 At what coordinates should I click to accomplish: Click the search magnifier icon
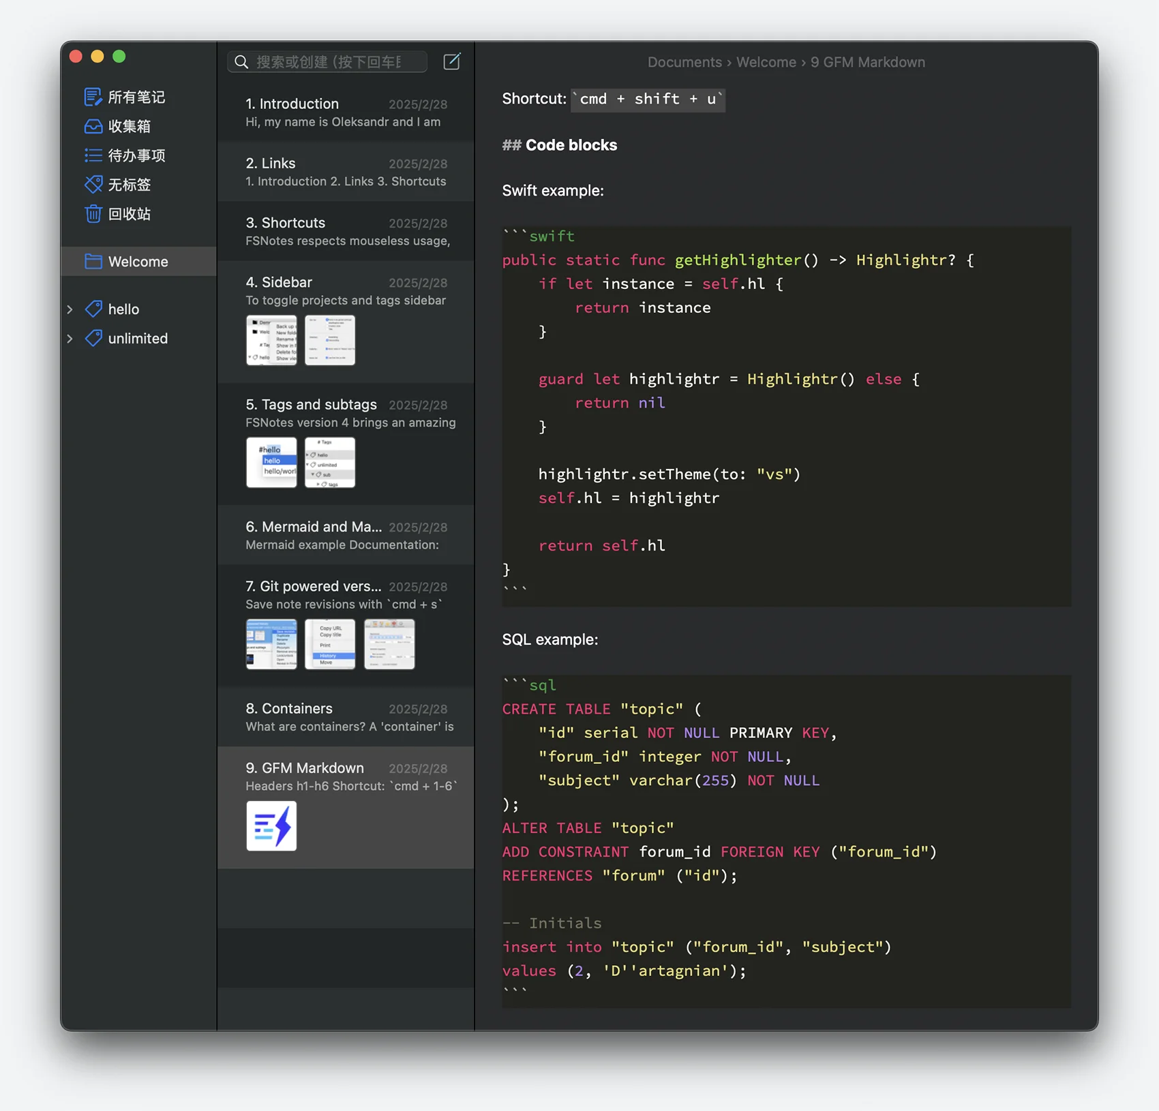click(241, 62)
